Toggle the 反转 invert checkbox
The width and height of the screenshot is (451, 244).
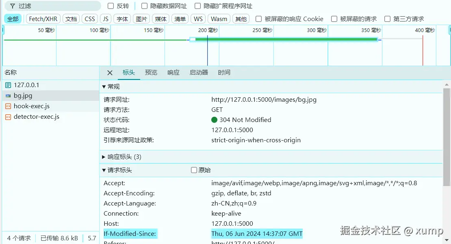[111, 6]
